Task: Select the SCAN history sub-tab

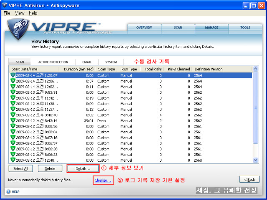Action: pos(20,62)
